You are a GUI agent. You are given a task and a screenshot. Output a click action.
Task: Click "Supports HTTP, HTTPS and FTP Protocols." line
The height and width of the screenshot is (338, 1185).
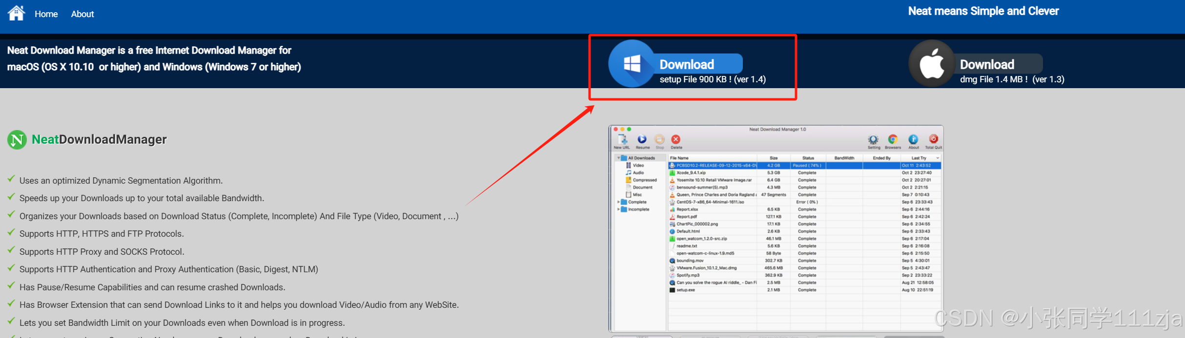(102, 234)
